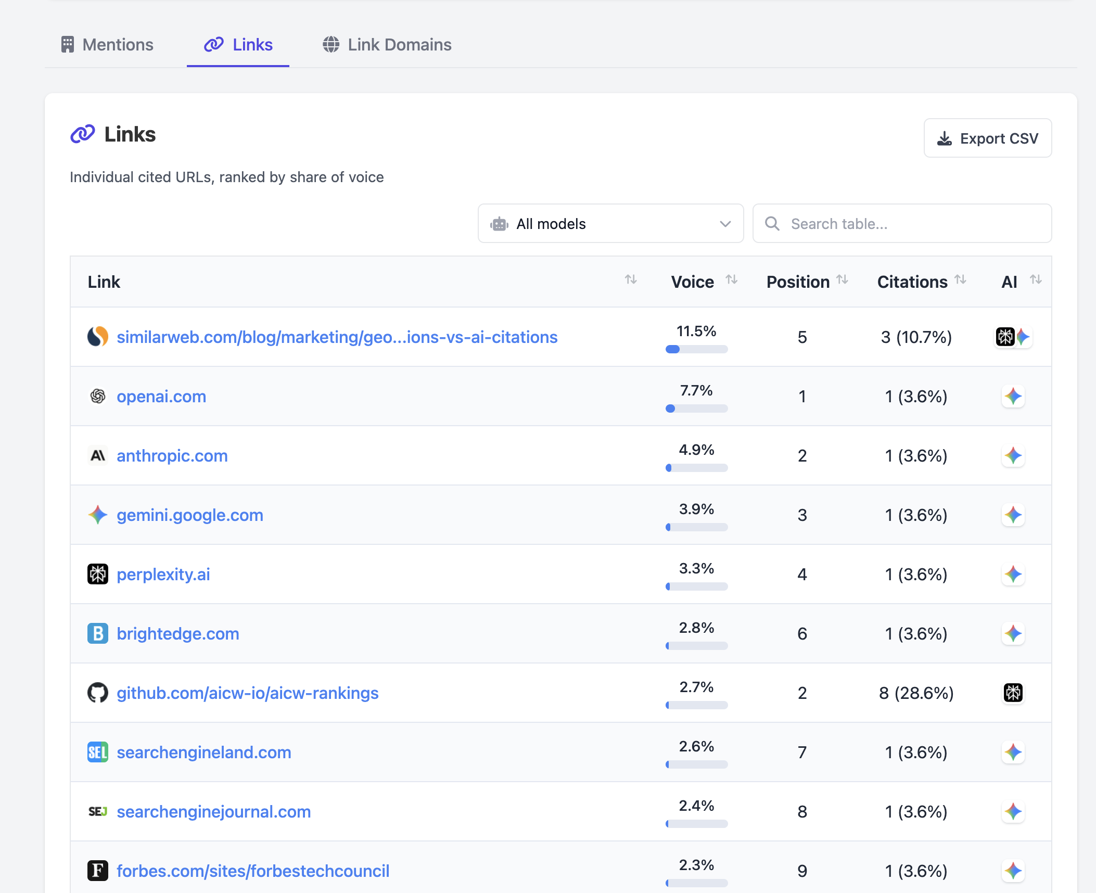Open the forbes.com forbestechcouncil link
The height and width of the screenshot is (893, 1096).
point(253,871)
